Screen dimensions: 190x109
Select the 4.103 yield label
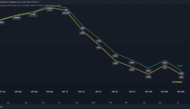pos(132,69)
